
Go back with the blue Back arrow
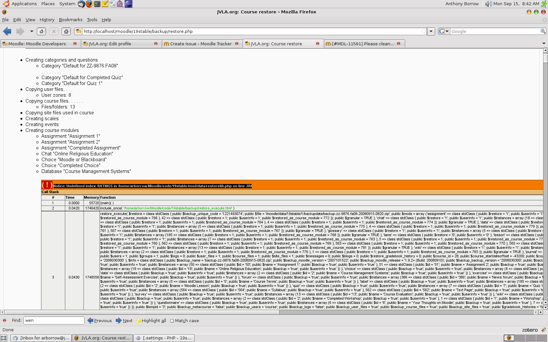point(7,31)
